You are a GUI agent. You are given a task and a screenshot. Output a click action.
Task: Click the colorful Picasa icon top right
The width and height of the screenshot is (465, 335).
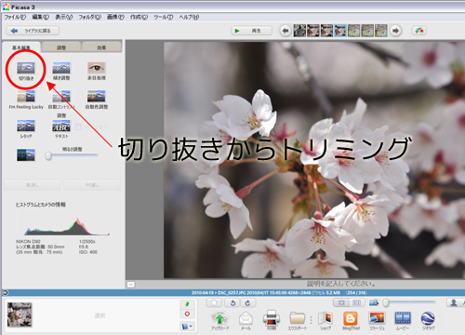(x=419, y=31)
